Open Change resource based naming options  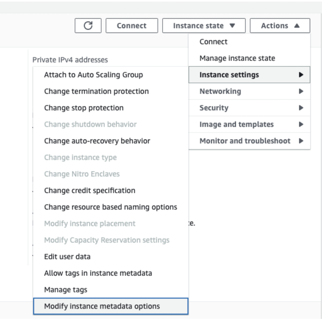[x=111, y=207]
